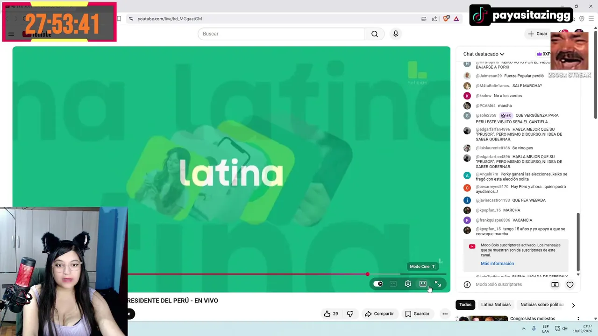Click the progress bar scrubber dot
The height and width of the screenshot is (336, 598).
368,274
